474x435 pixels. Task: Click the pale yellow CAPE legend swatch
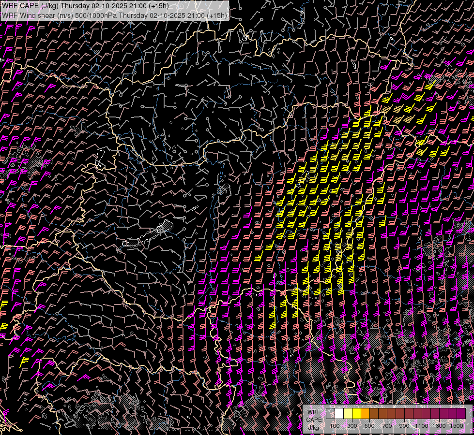tap(348, 414)
